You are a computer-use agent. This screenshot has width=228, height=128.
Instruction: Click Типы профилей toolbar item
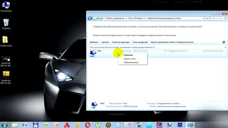click(140, 42)
